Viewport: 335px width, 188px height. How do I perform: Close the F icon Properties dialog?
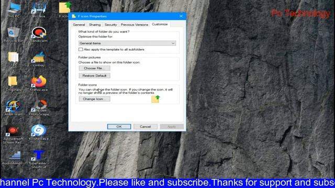181,16
